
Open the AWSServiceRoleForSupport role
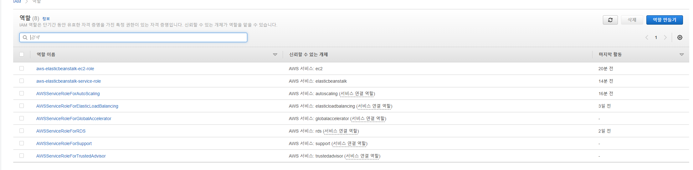tap(64, 143)
